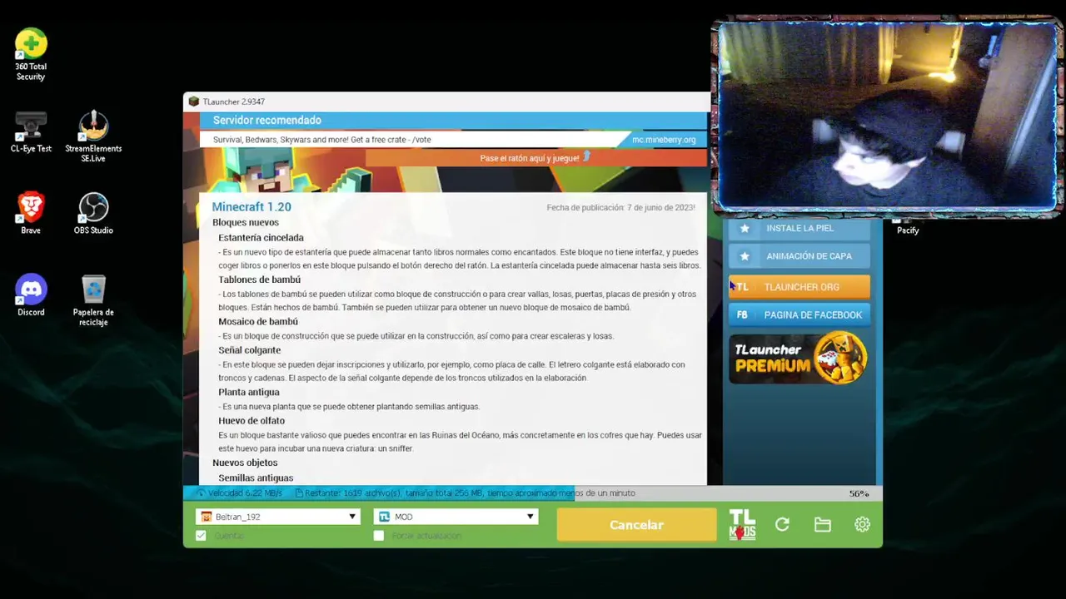Viewport: 1066px width, 599px height.
Task: Click the Minecraft 1.20 heading
Action: [252, 206]
